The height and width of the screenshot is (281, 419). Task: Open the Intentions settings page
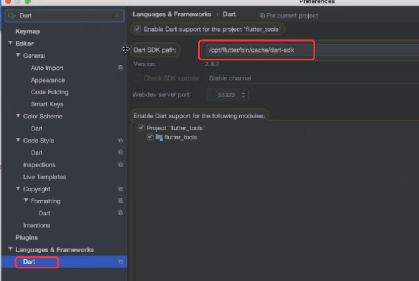click(x=37, y=225)
